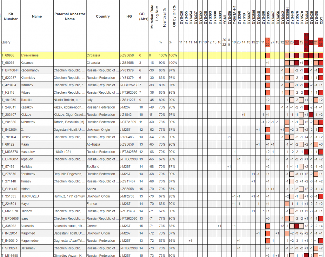
Task: Click the +5 value in Isaev row
Action: pos(268,219)
